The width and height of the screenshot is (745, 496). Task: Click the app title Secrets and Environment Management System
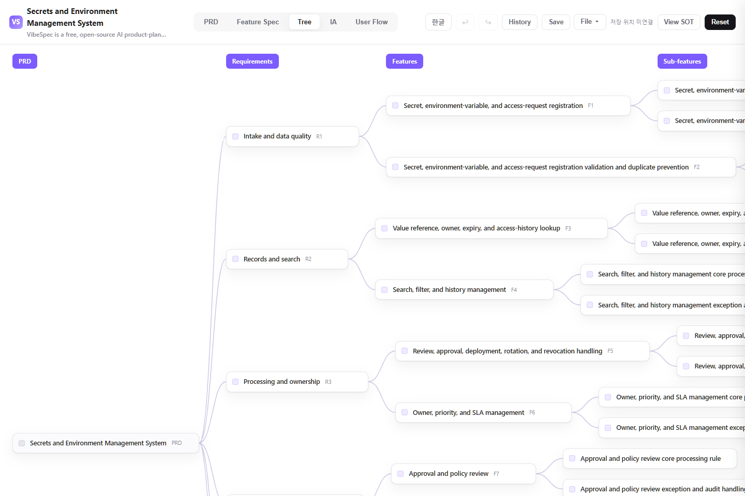click(72, 17)
